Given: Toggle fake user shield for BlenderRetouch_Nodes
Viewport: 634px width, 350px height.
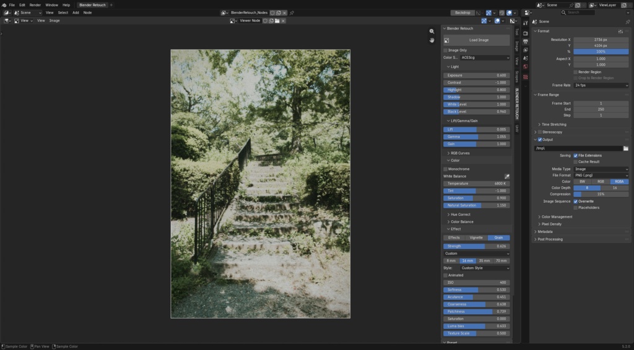Looking at the screenshot, I should (x=272, y=13).
